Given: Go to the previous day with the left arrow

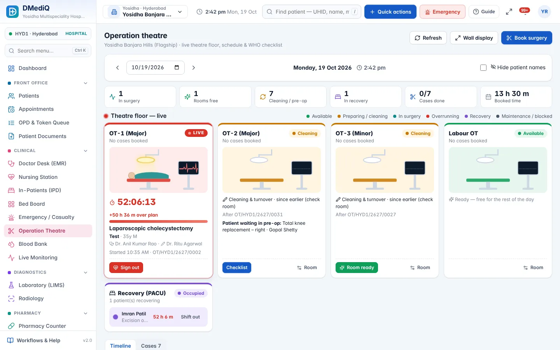Looking at the screenshot, I should coord(117,68).
